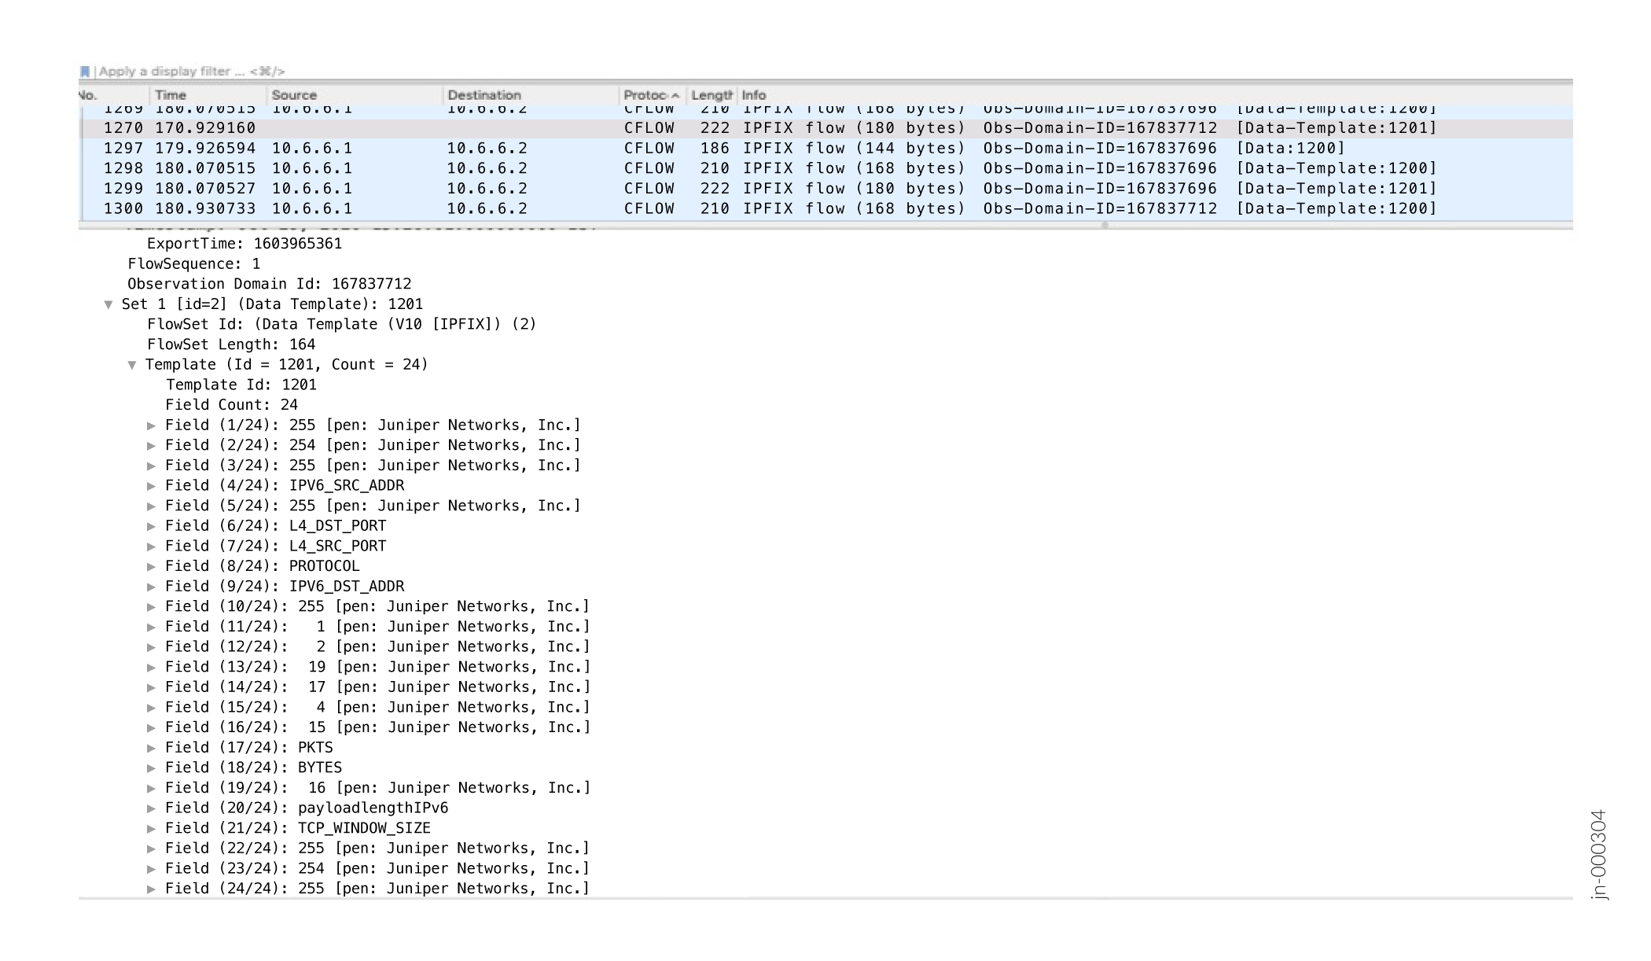
Task: Expand Field 21/24 TCP_WINDOW_SIZE
Action: (152, 829)
